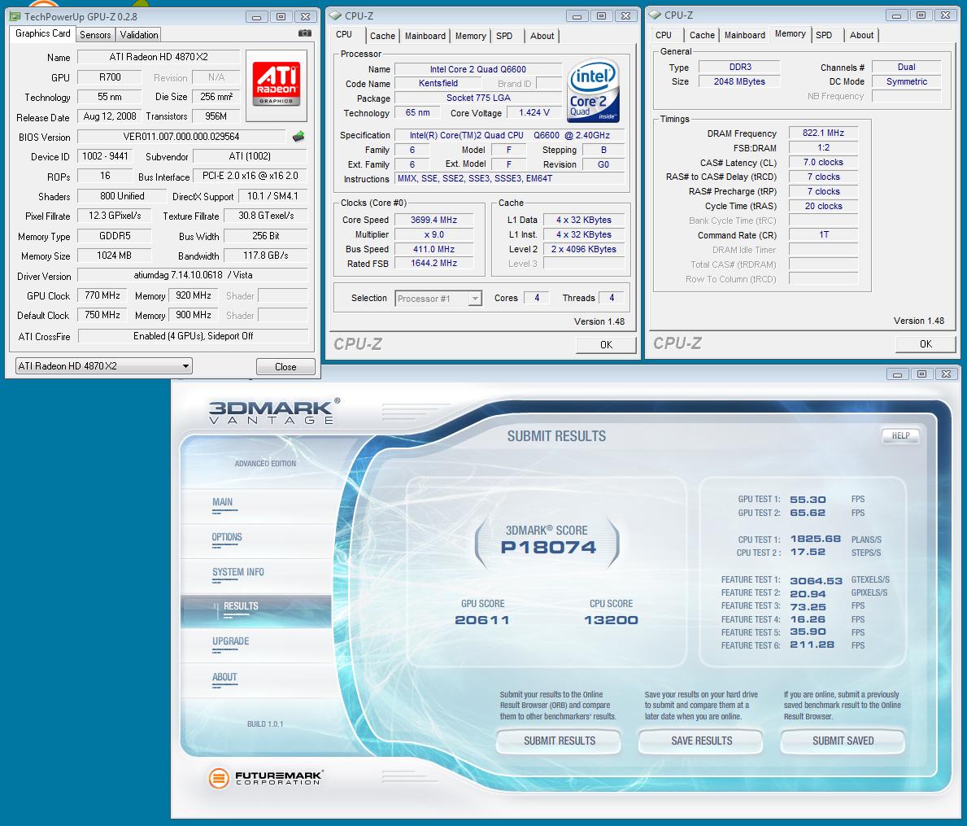The height and width of the screenshot is (826, 967).
Task: Switch to Mainboard tab in first CPU-Z window
Action: point(425,36)
